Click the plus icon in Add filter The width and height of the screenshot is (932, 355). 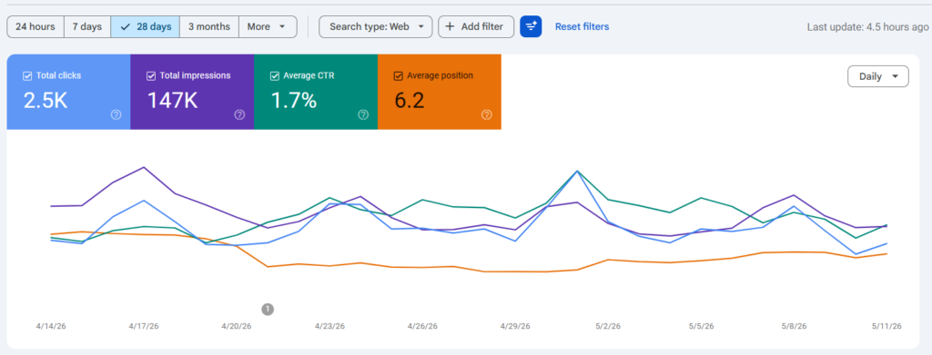point(450,26)
